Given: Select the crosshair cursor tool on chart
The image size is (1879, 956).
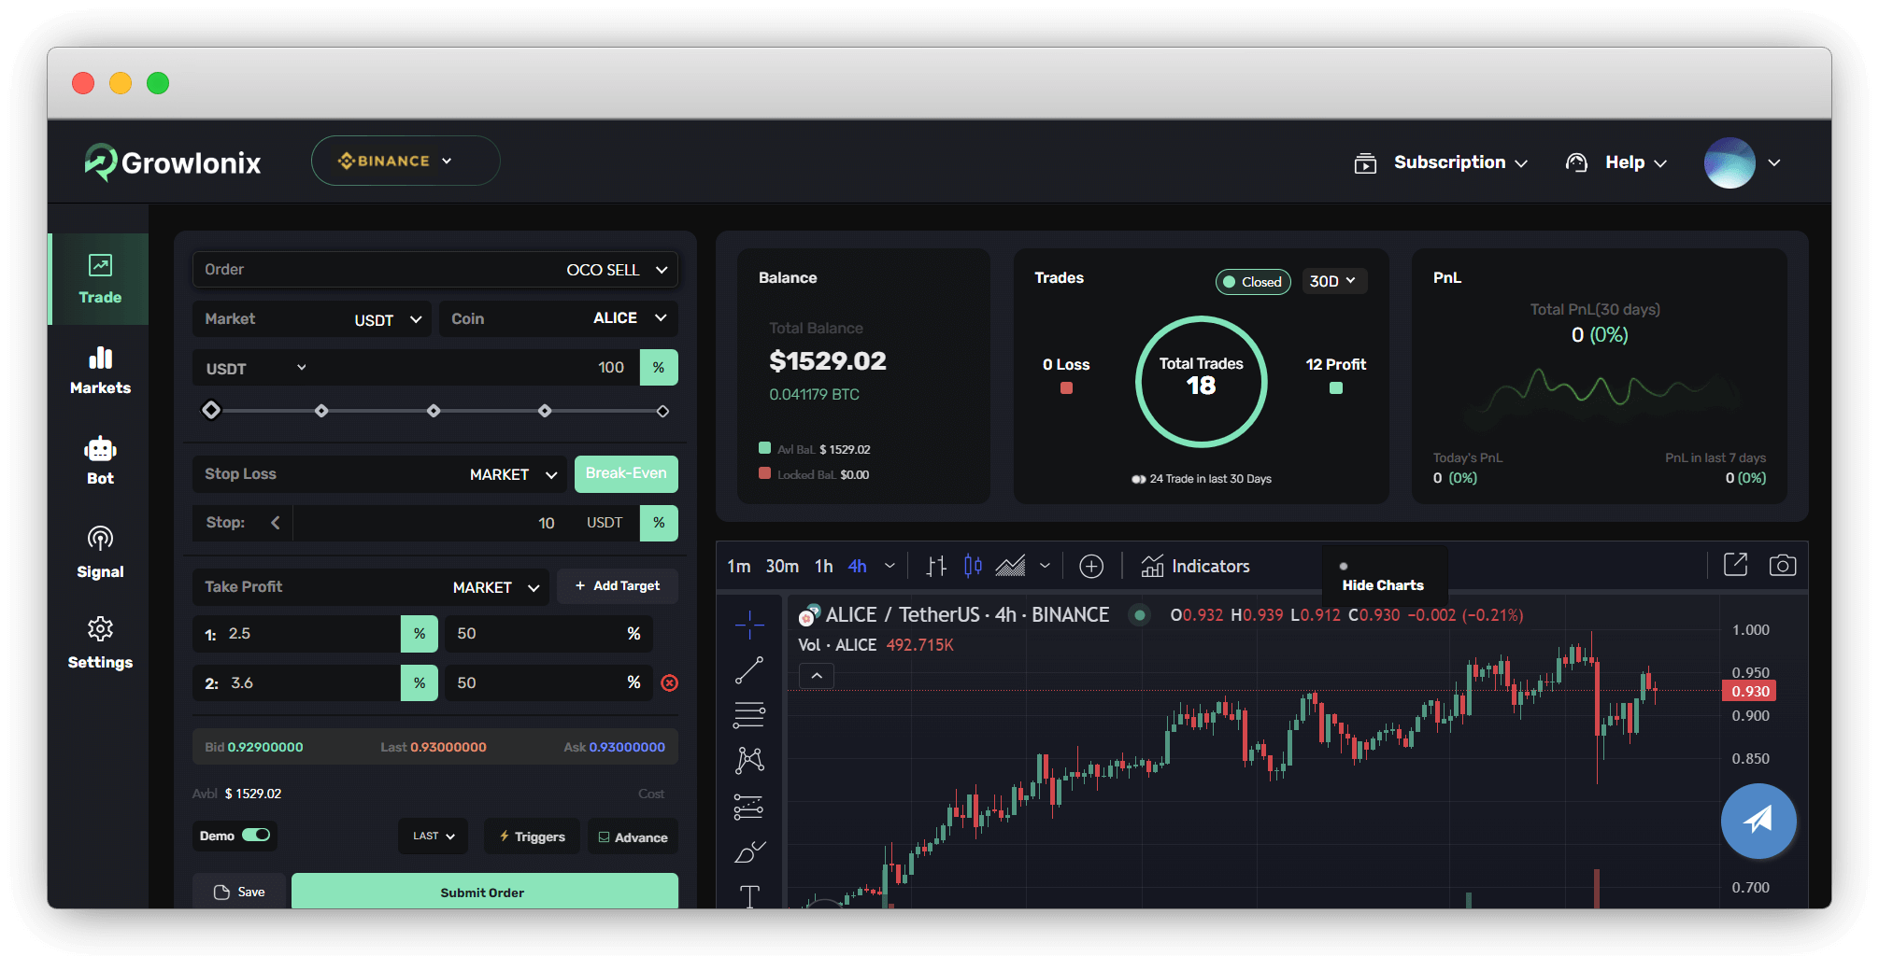Looking at the screenshot, I should [749, 626].
